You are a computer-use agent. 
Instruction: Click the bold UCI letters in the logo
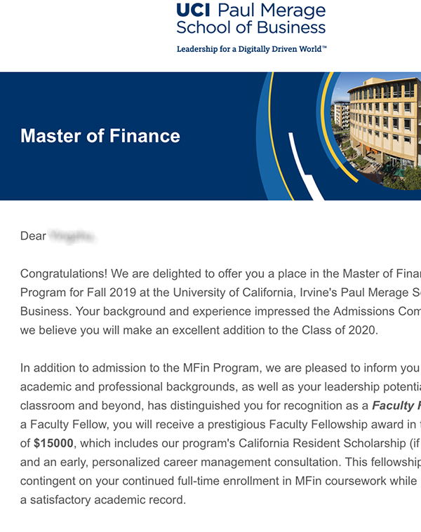point(194,11)
